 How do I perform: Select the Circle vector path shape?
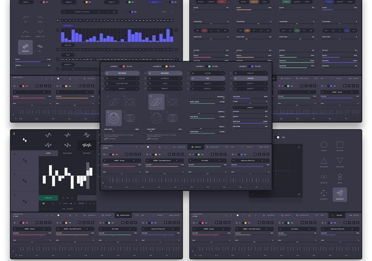coord(324,145)
